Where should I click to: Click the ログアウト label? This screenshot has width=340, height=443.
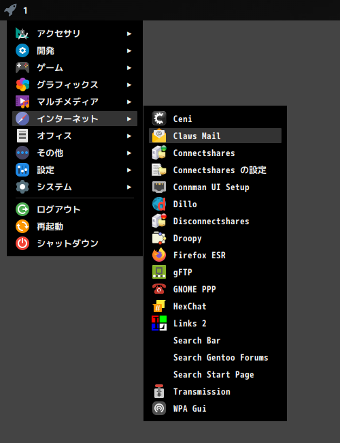click(x=58, y=209)
